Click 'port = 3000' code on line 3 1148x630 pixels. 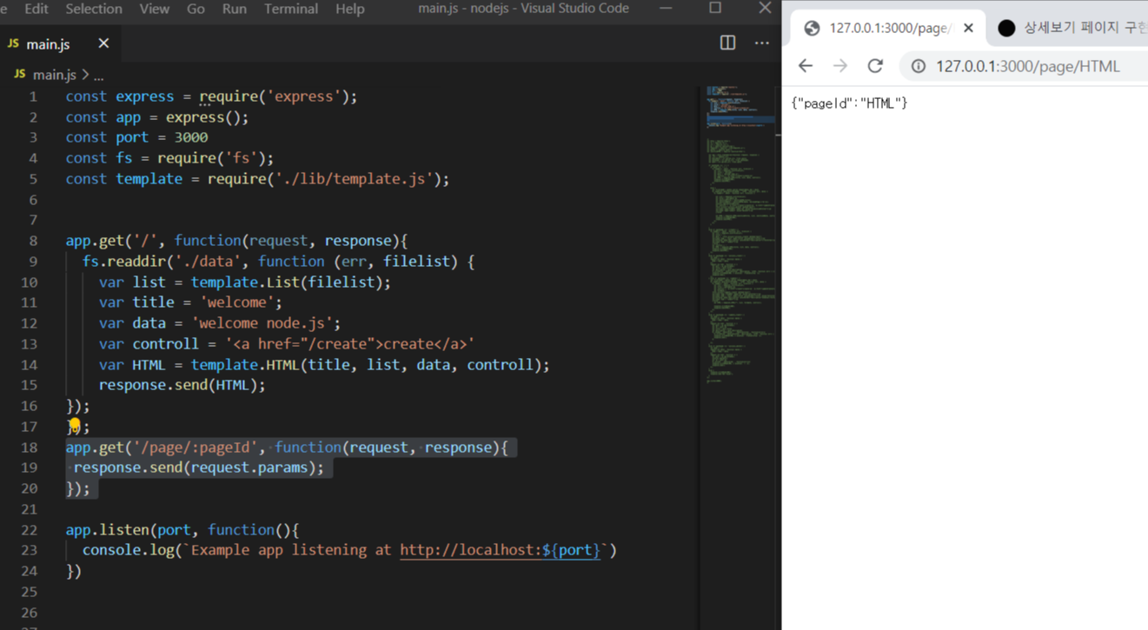(162, 137)
